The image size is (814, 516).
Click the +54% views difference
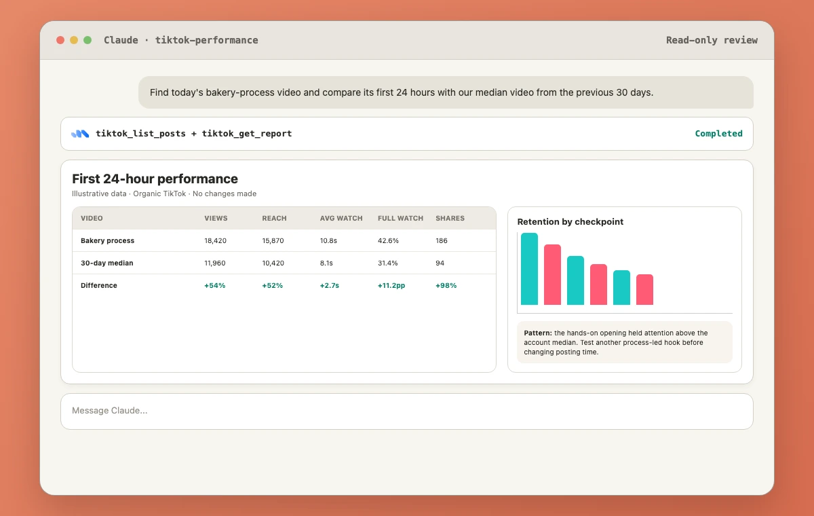[215, 285]
